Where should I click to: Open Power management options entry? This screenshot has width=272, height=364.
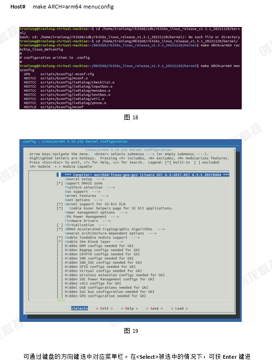coord(96,213)
